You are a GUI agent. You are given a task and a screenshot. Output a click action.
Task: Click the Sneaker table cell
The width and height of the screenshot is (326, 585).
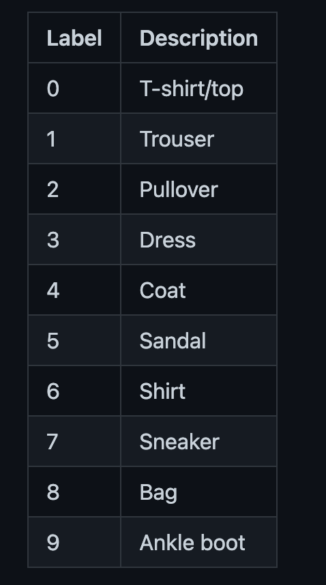click(199, 441)
